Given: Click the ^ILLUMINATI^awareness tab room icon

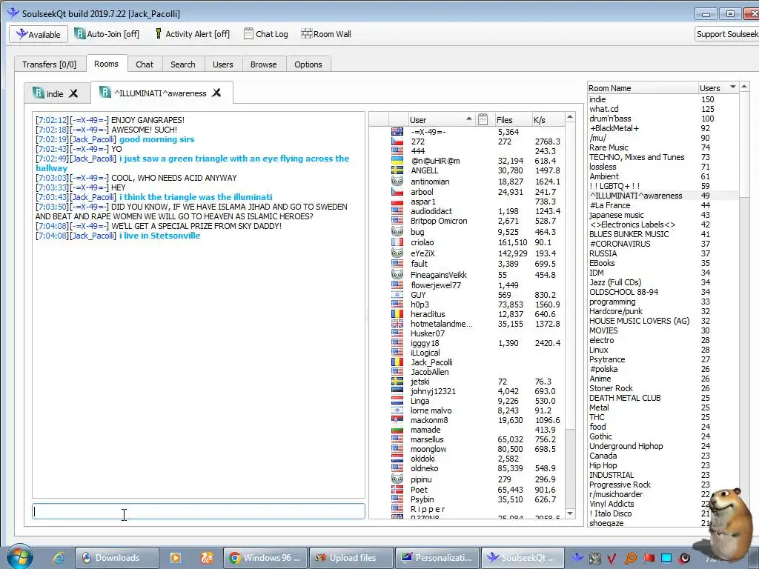Looking at the screenshot, I should (x=105, y=92).
